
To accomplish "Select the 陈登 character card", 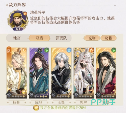I will tap(39, 73).
